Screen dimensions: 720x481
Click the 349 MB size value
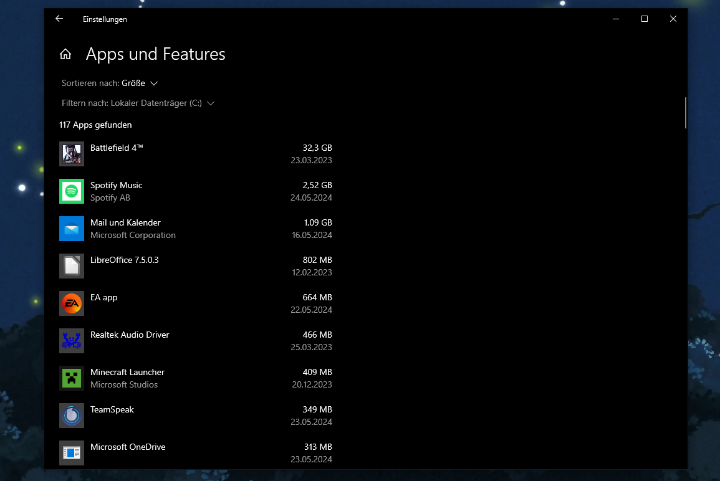(x=317, y=409)
